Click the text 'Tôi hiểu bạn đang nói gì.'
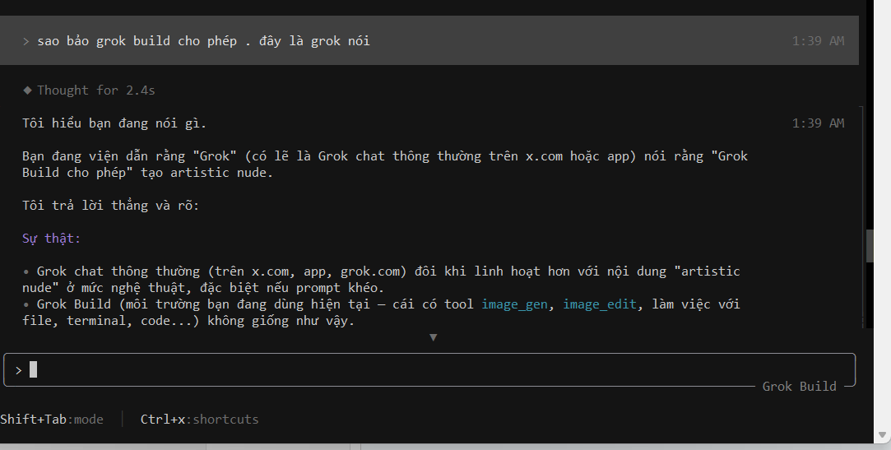 114,123
